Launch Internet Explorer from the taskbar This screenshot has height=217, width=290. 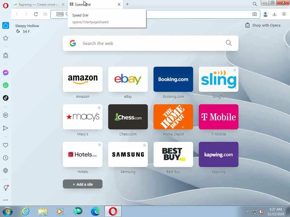coord(25,211)
